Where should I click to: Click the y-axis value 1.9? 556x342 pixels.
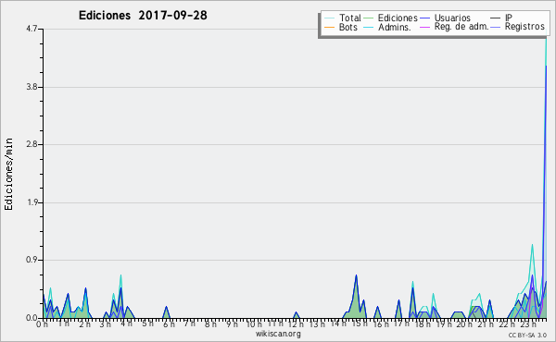tap(32, 202)
